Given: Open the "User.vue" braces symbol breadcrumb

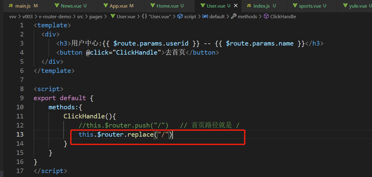Looking at the screenshot, I should (x=157, y=16).
